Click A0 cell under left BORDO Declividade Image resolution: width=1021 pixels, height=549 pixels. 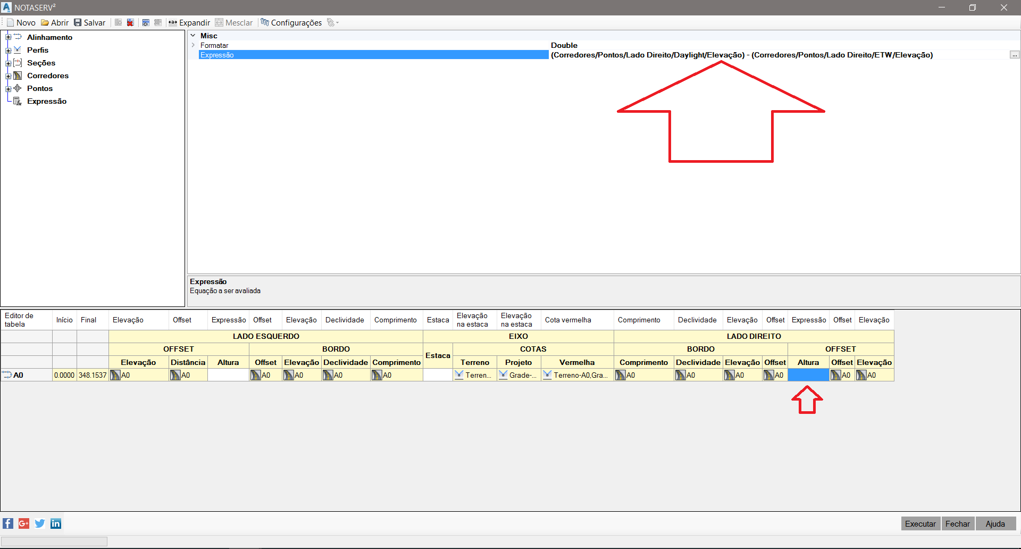346,375
